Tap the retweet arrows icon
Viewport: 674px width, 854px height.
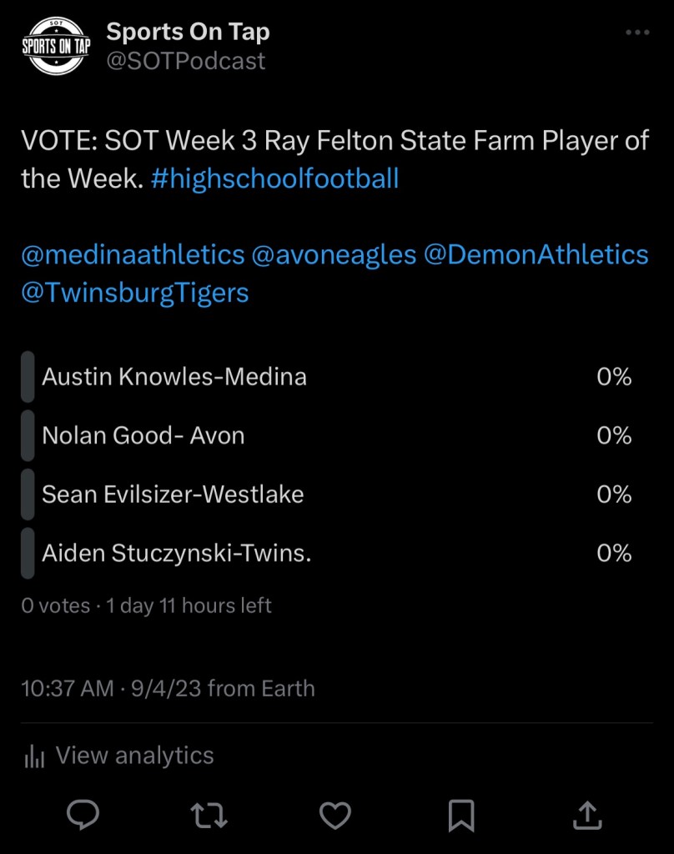209,814
